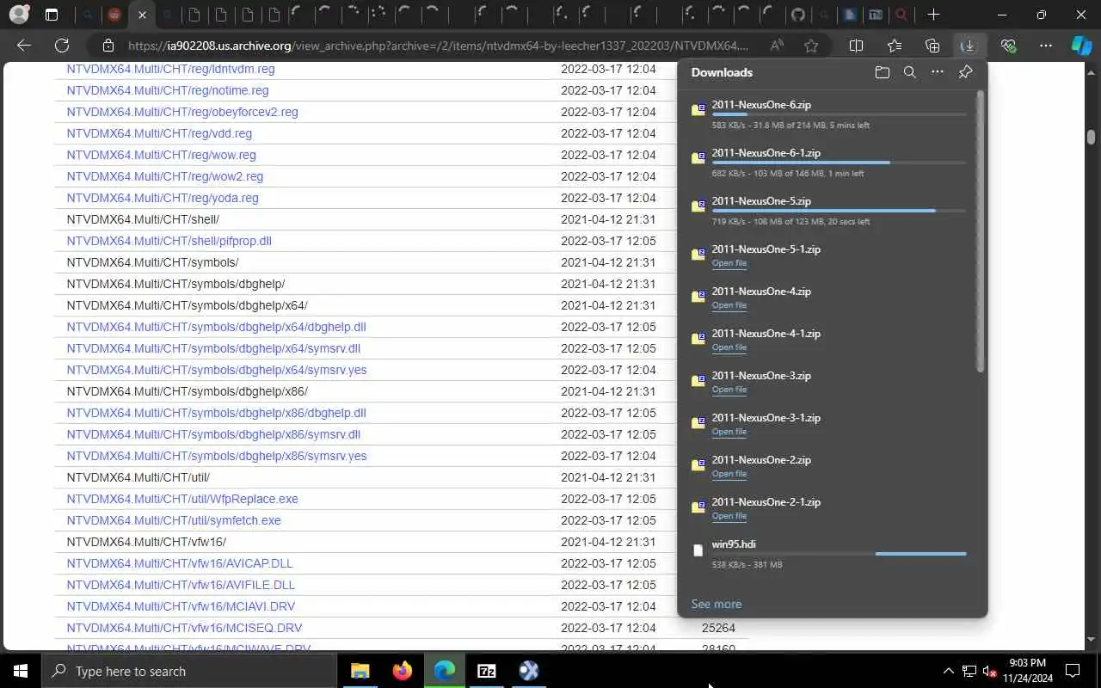
Task: Open volume control in tray
Action: (990, 671)
